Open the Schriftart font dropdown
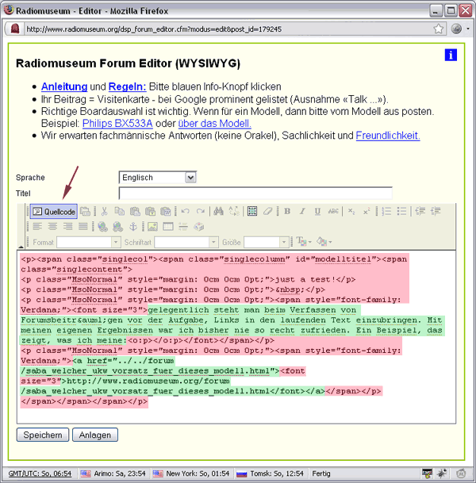 click(186, 242)
